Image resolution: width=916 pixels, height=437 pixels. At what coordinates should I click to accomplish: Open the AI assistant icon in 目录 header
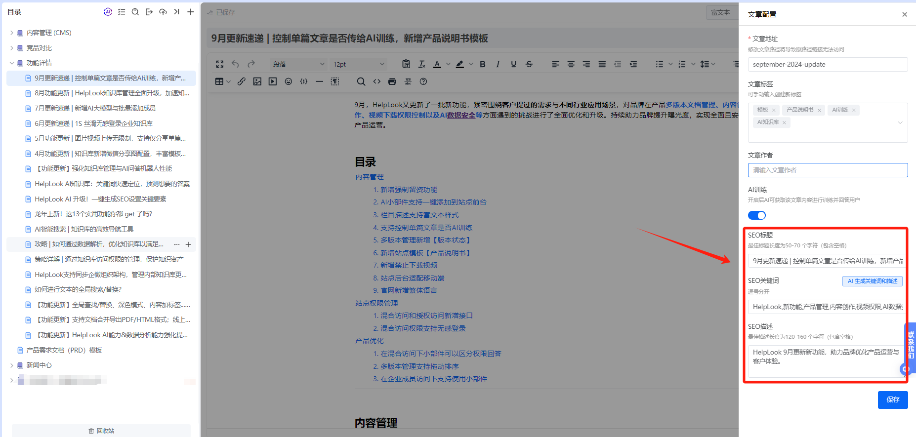click(108, 12)
